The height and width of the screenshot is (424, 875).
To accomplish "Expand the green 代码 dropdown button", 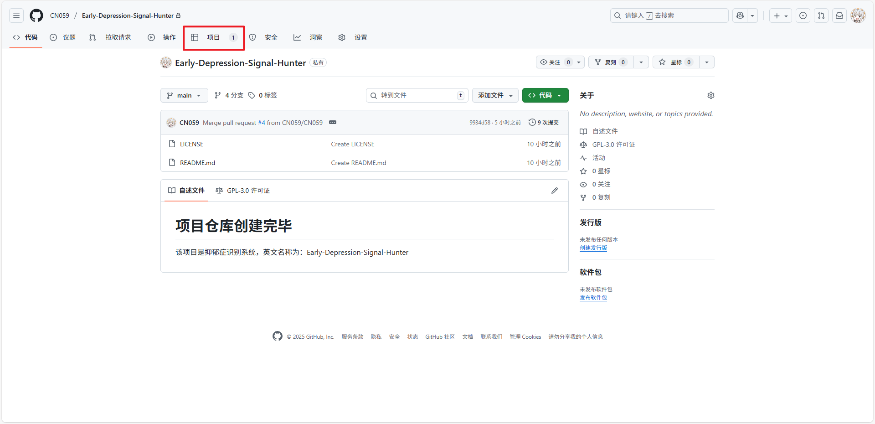I will coord(545,95).
